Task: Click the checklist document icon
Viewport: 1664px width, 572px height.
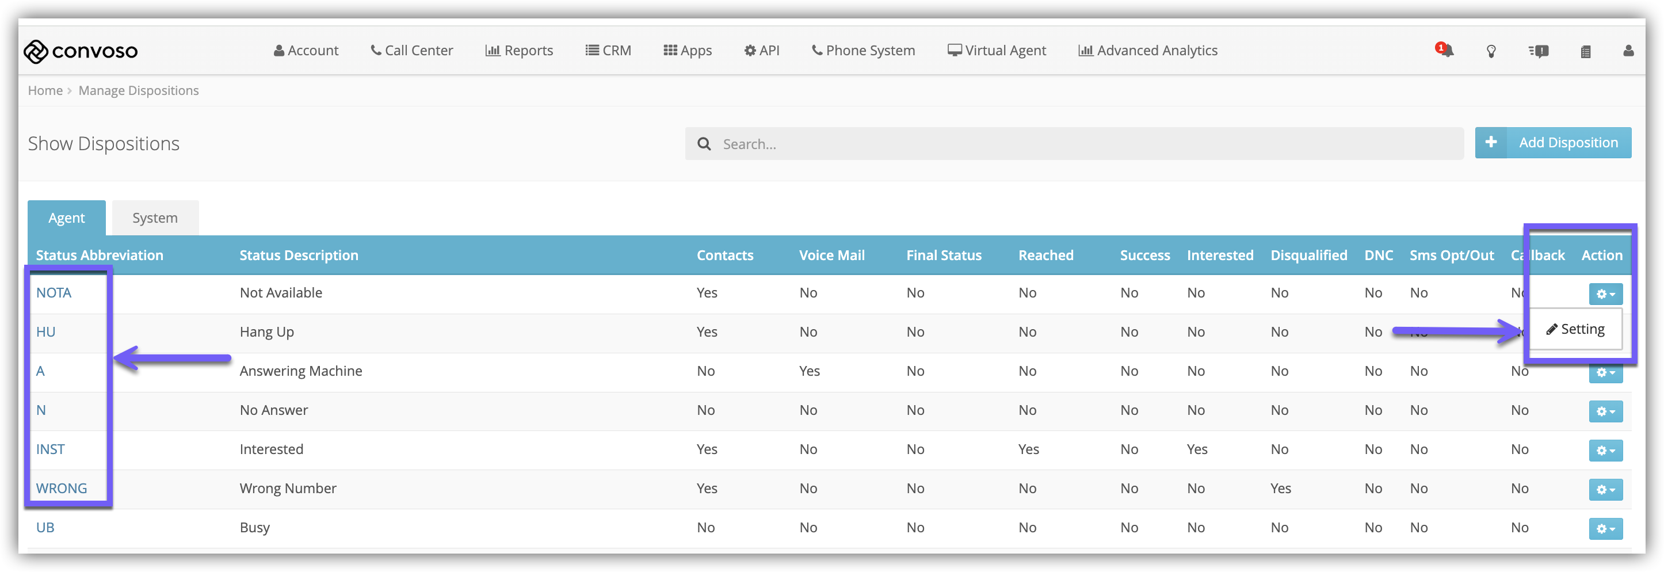Action: click(x=1585, y=51)
